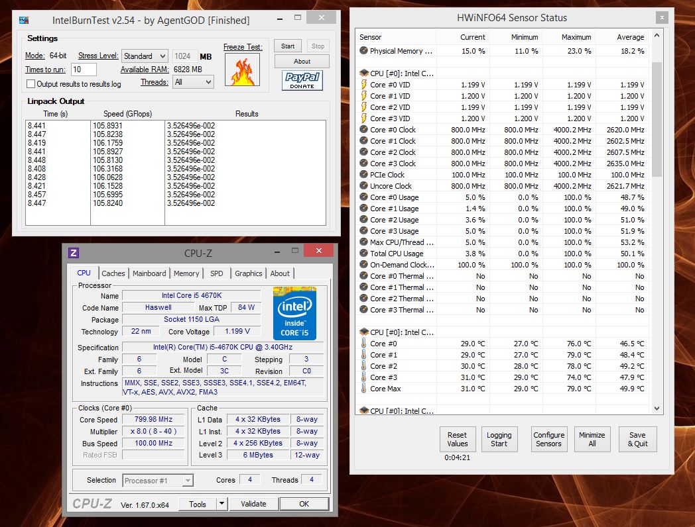Image resolution: width=695 pixels, height=527 pixels.
Task: Click the PCIe Clock gauge icon
Action: coord(363,174)
